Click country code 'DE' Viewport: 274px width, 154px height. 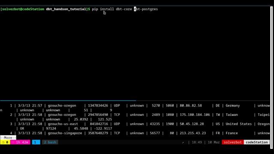[217, 106]
